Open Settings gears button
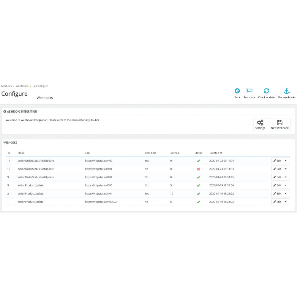Image resolution: width=297 pixels, height=297 pixels. 260,124
